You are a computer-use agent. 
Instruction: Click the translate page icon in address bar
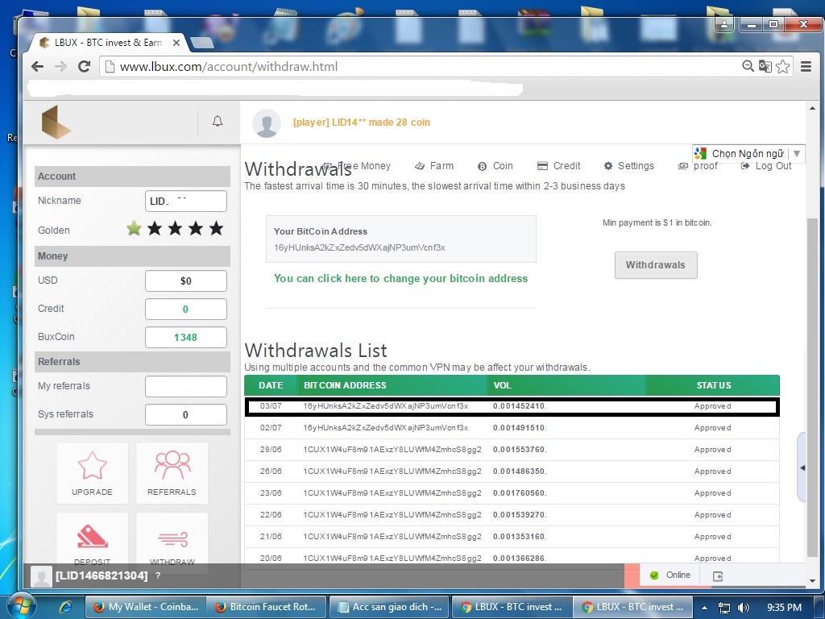765,66
